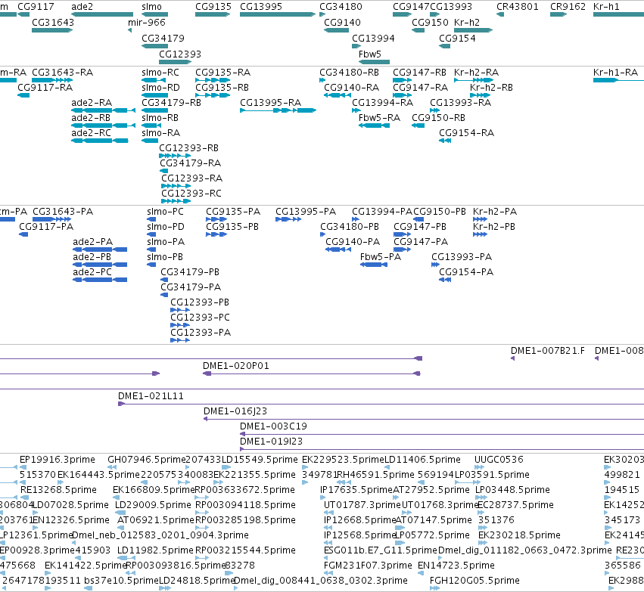Select the CG13993-RA transcript label
This screenshot has height=592, width=644.
pyautogui.click(x=460, y=103)
